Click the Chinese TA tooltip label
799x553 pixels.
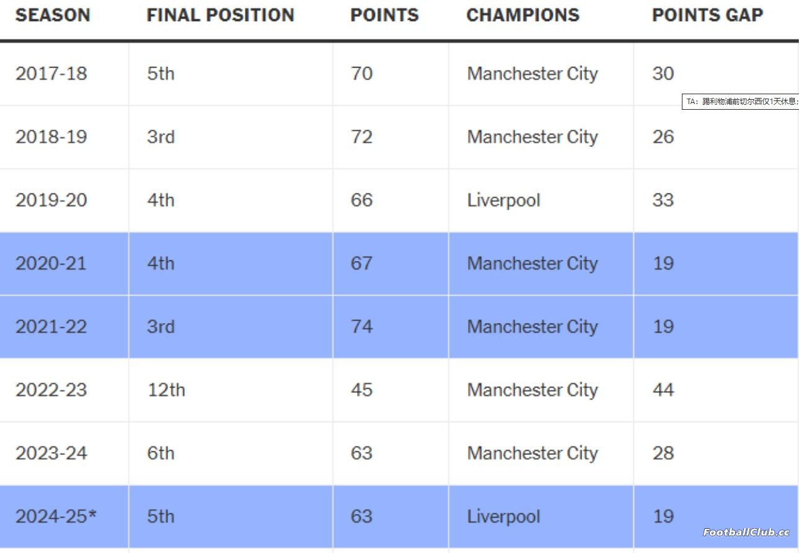coord(740,102)
